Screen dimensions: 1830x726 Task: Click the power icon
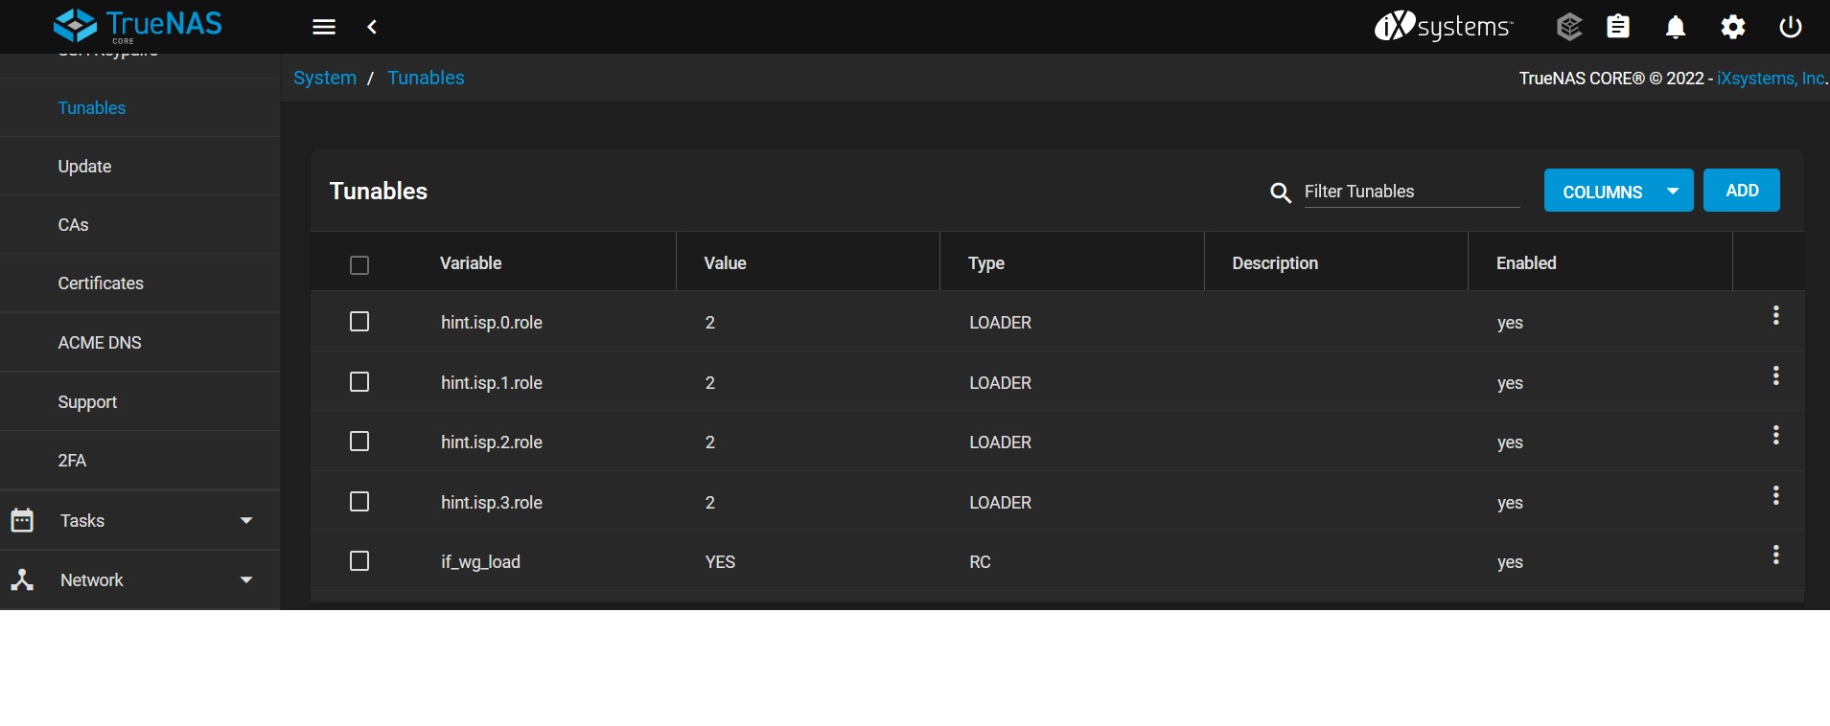[1791, 27]
